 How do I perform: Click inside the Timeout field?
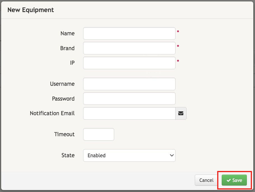click(98, 134)
